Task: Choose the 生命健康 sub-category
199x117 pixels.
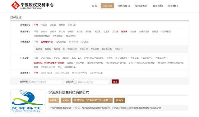Action: (95, 49)
